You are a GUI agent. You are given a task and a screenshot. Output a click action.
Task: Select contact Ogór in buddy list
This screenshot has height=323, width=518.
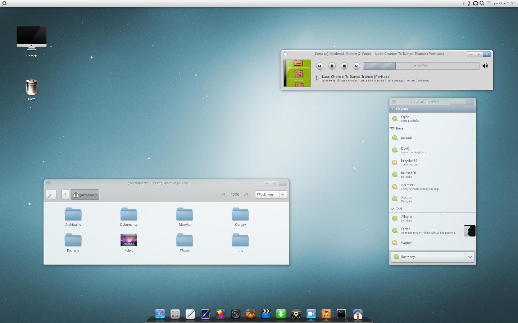click(433, 118)
